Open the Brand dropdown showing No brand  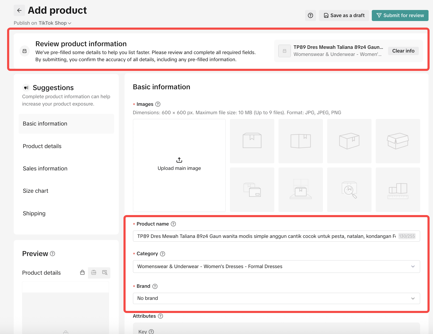tap(276, 298)
